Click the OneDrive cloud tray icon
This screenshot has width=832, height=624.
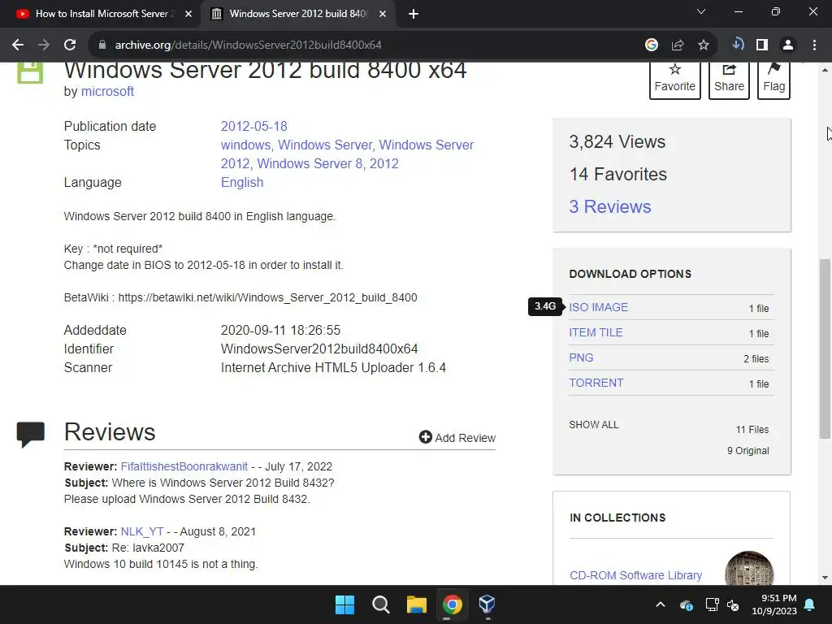[x=686, y=604]
